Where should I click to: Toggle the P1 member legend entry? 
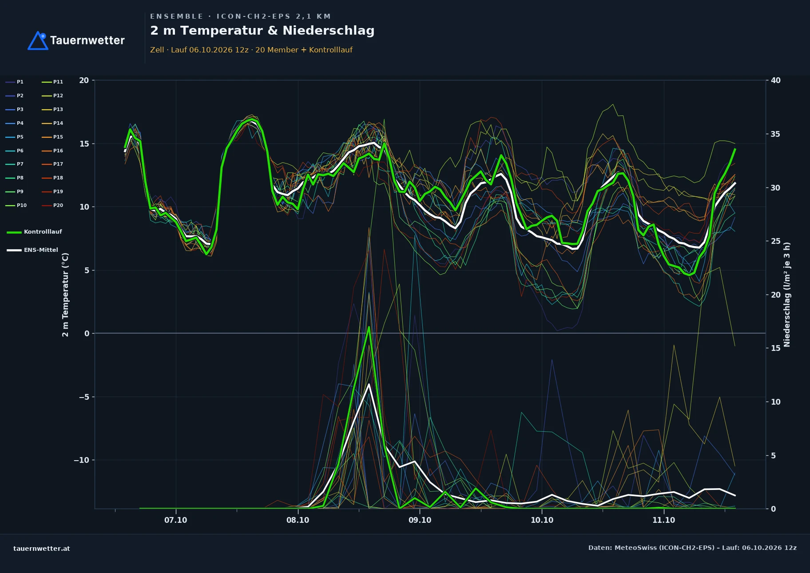coord(15,82)
